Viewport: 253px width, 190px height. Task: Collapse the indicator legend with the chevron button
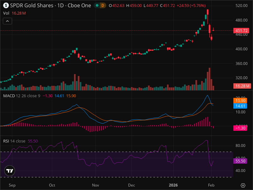[x=7, y=21]
